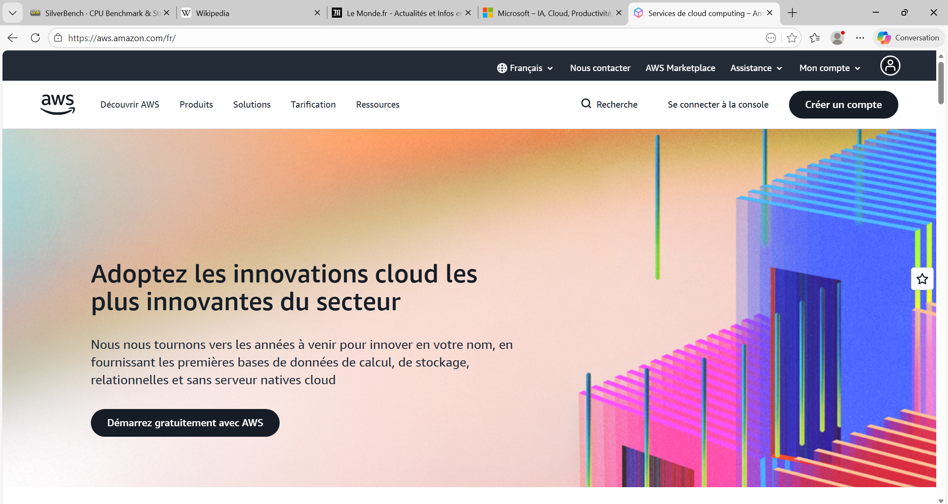The image size is (948, 504).
Task: Open the tab search dropdown
Action: tap(13, 13)
